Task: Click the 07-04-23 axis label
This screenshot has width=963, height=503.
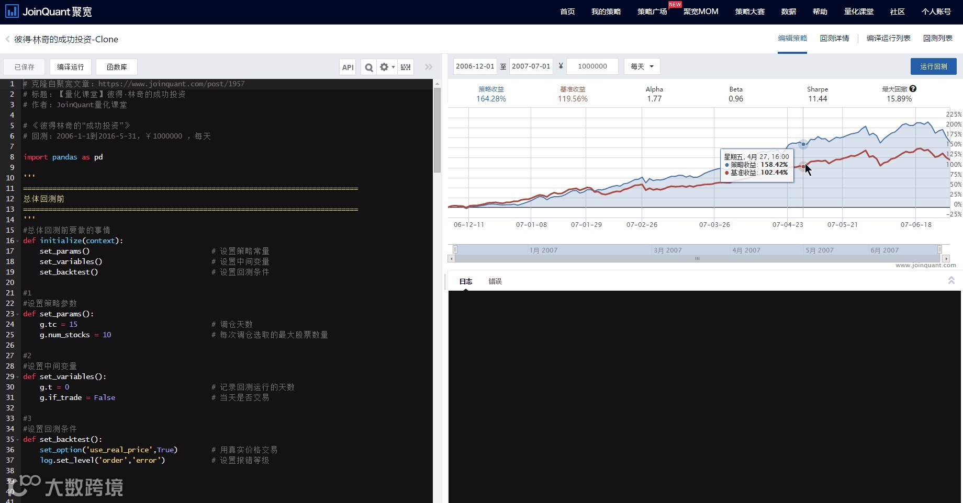Action: 788,224
